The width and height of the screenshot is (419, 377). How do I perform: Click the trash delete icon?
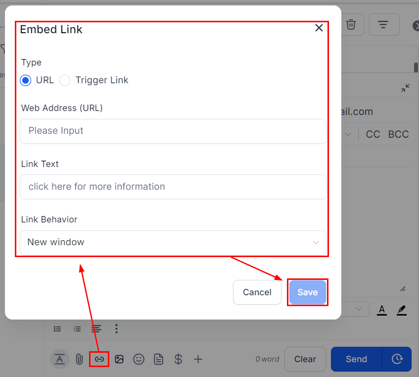click(x=351, y=25)
